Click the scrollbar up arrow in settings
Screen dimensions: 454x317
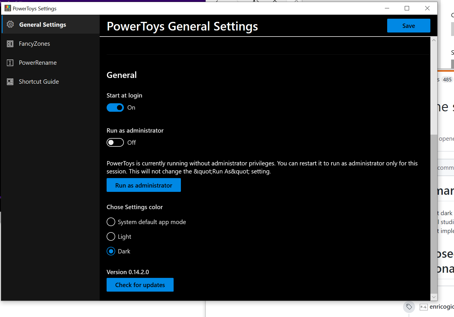point(434,40)
